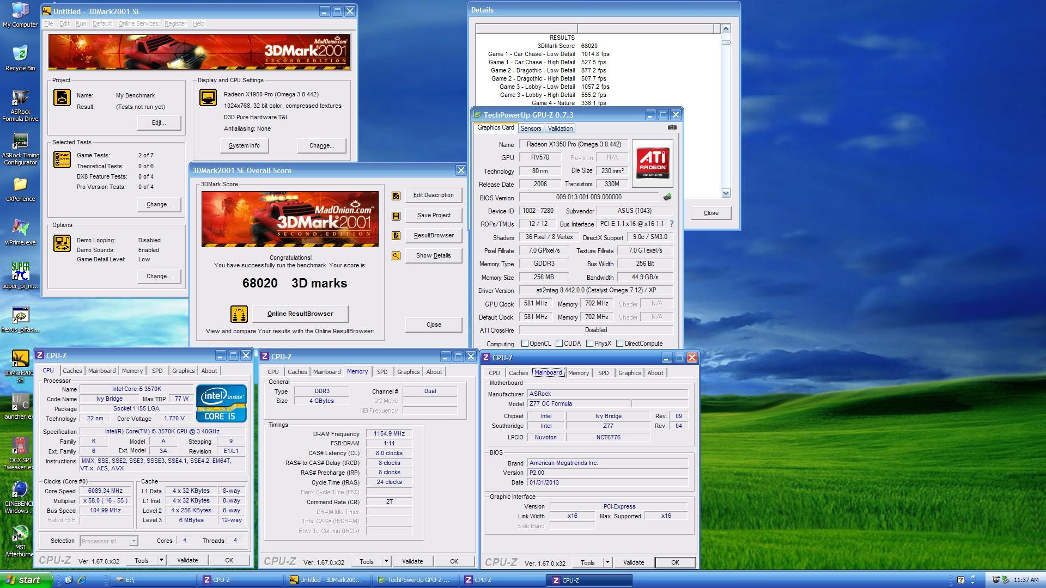Image resolution: width=1046 pixels, height=588 pixels.
Task: Open Online Services menu in 3DMark2001
Action: 138,23
